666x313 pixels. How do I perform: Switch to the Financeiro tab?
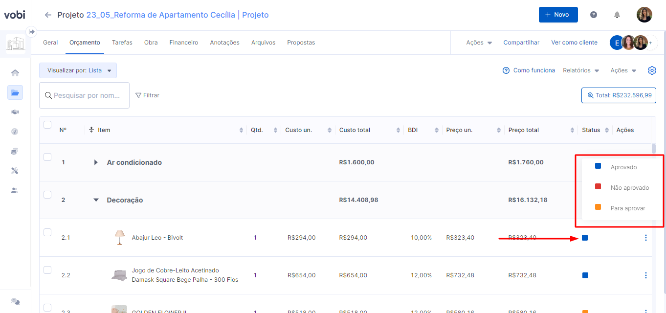click(184, 43)
